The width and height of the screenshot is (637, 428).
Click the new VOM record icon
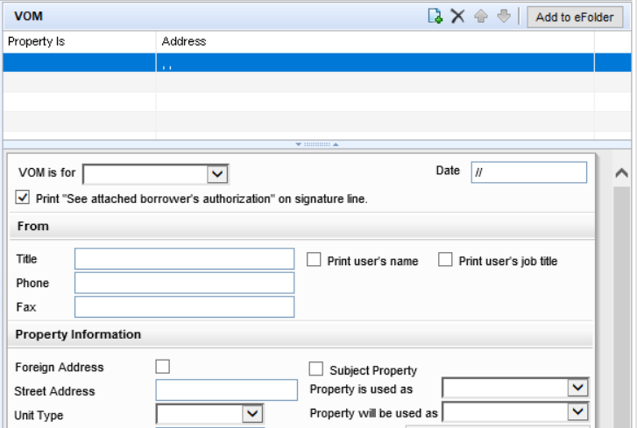(x=435, y=17)
